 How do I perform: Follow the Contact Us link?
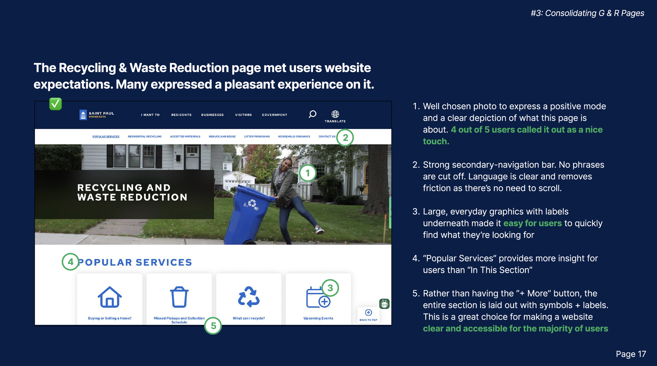tap(327, 137)
